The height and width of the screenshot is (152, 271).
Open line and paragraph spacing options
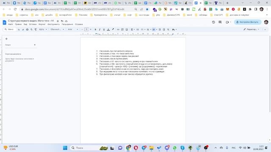pos(138,30)
